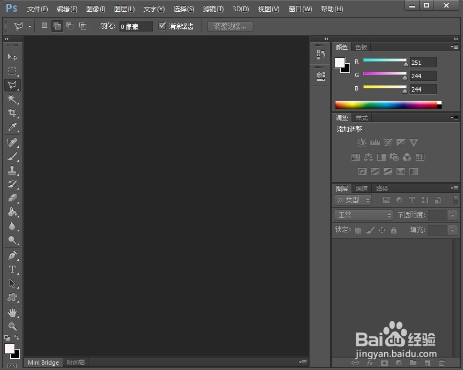Open the fill dropdown arrow
Screen dimensions: 463x370
pos(452,230)
